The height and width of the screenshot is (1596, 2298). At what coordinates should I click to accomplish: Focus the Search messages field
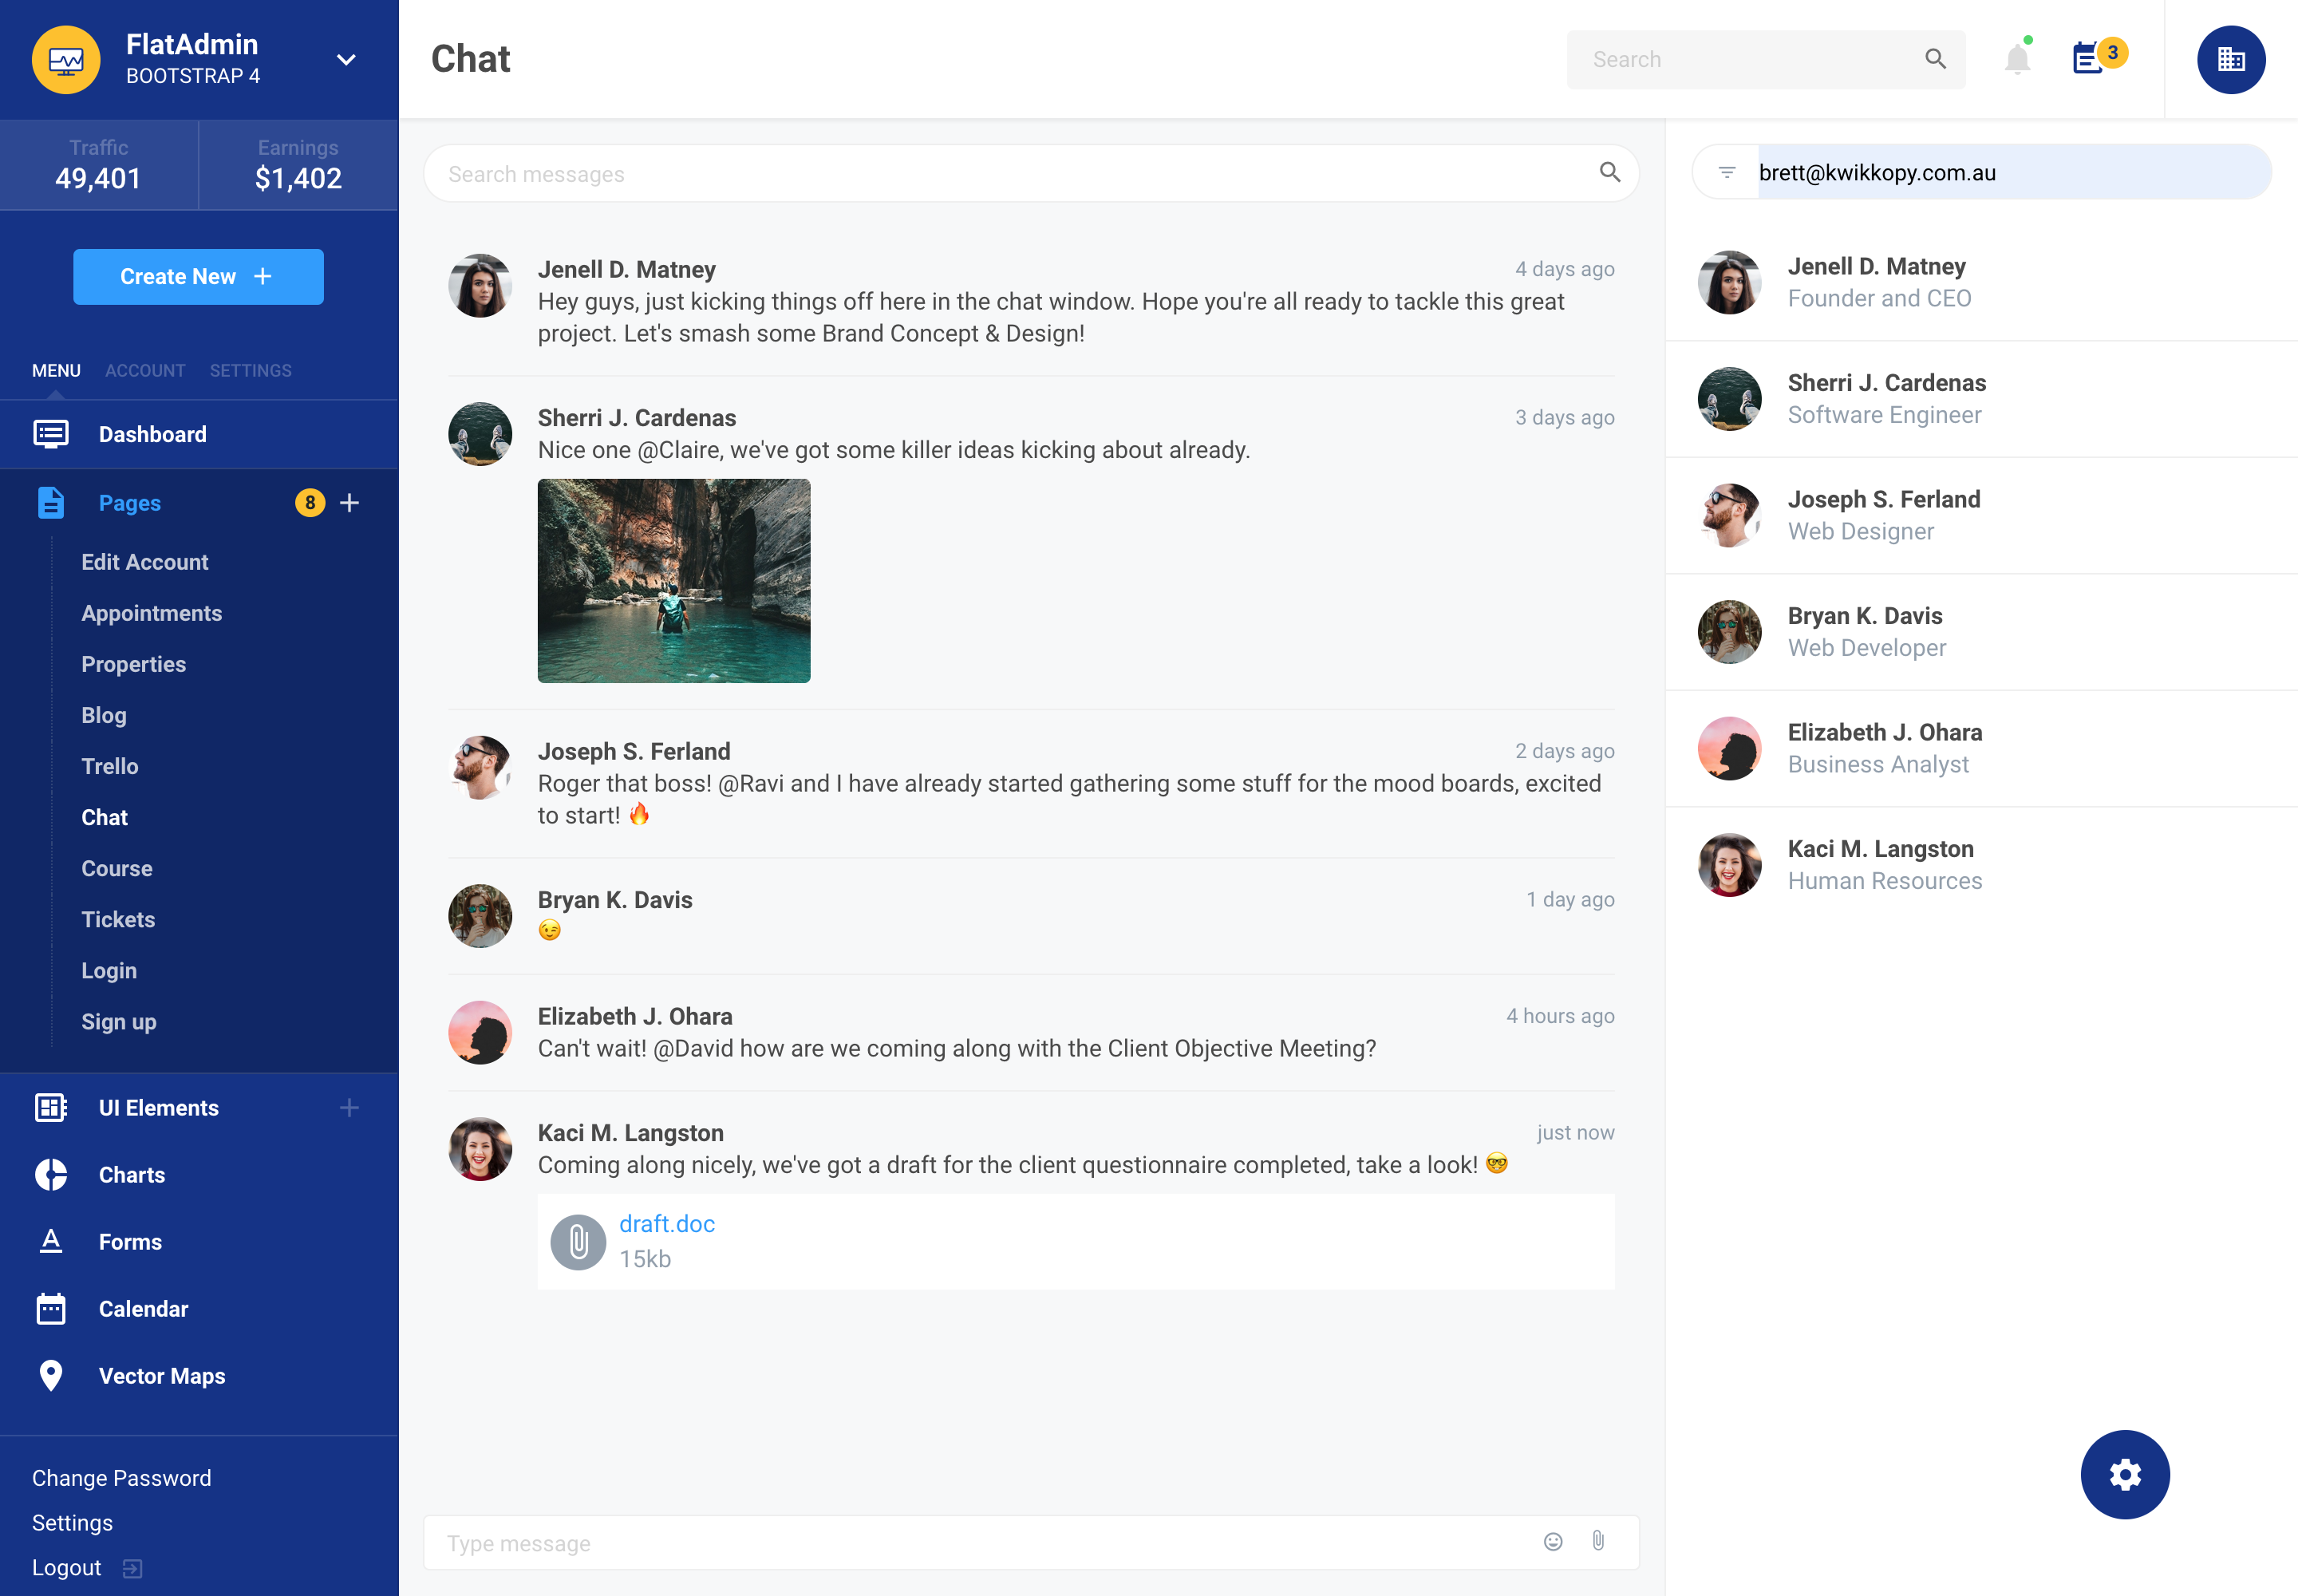coord(1031,174)
